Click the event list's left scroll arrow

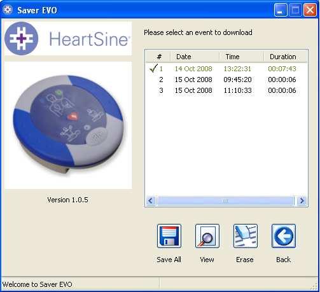tap(151, 200)
